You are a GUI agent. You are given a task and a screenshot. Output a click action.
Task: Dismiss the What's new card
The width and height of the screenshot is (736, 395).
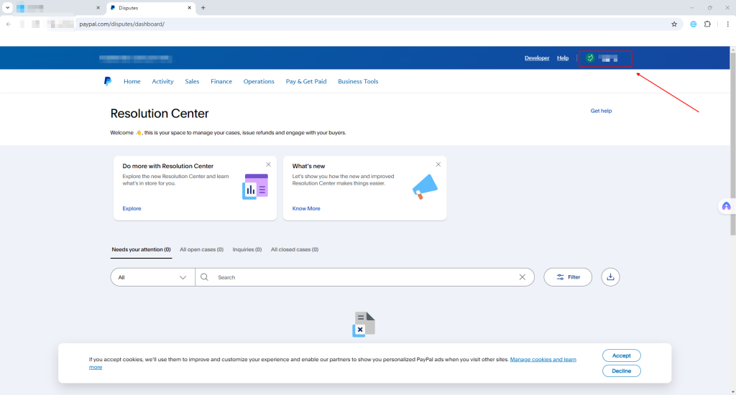click(x=438, y=164)
